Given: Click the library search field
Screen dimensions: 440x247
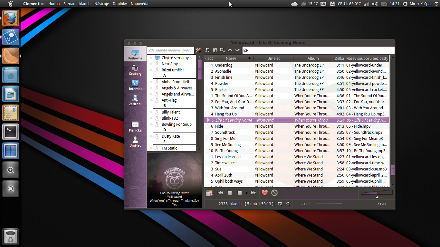Looking at the screenshot, I should tap(171, 50).
